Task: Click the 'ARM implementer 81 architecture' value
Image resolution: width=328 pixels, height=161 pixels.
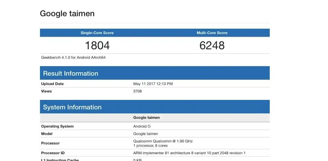Action: (x=189, y=153)
